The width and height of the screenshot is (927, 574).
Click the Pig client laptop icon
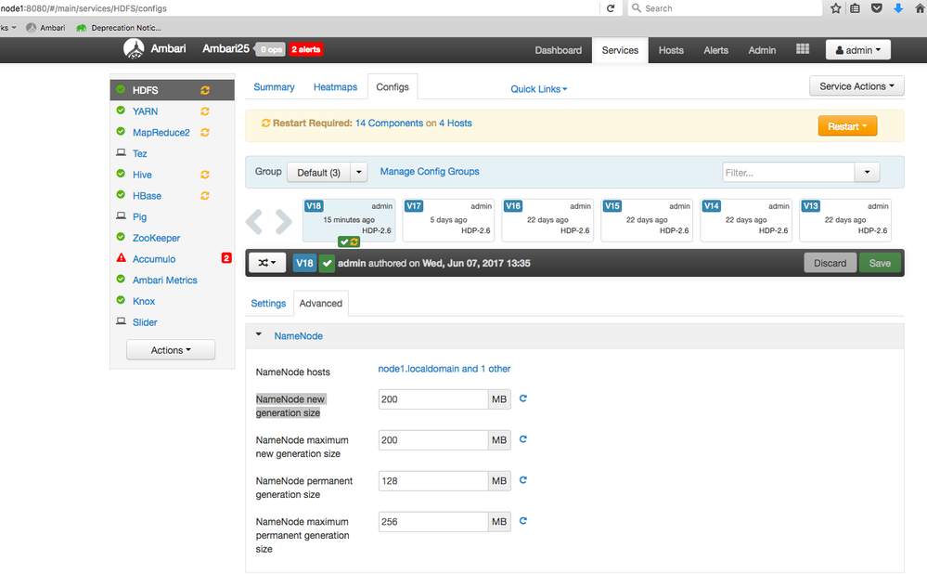[122, 216]
